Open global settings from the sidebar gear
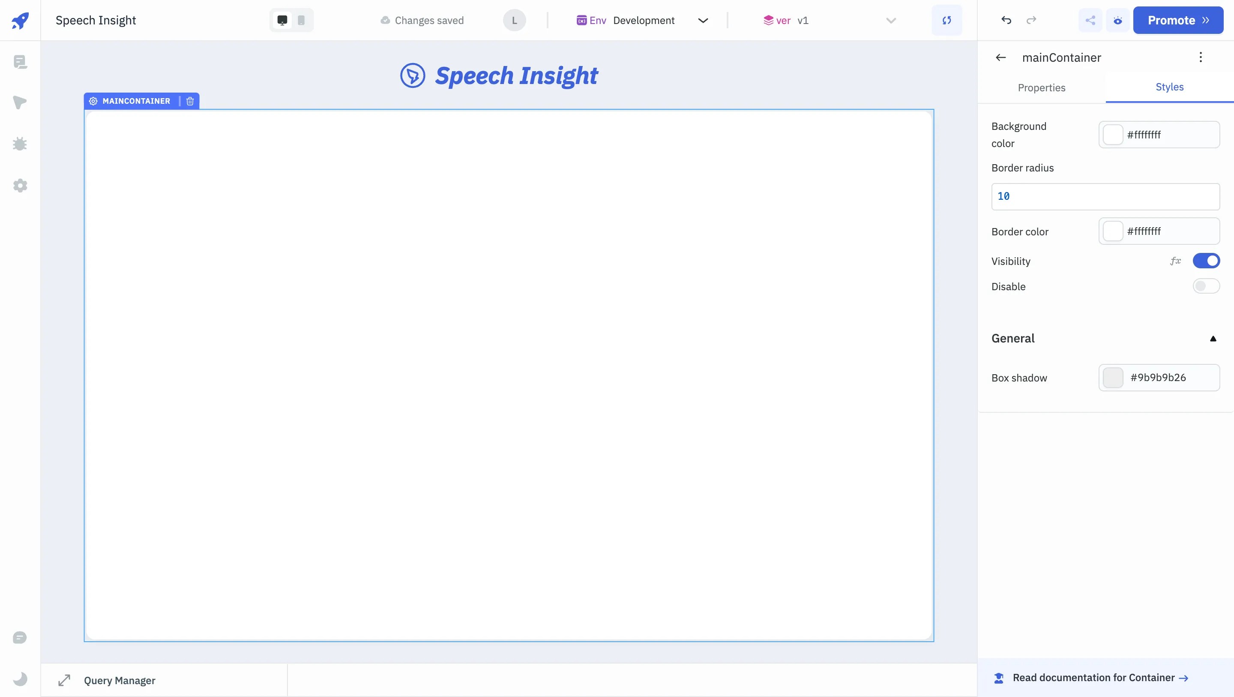Screen dimensions: 1234x697 [20, 186]
